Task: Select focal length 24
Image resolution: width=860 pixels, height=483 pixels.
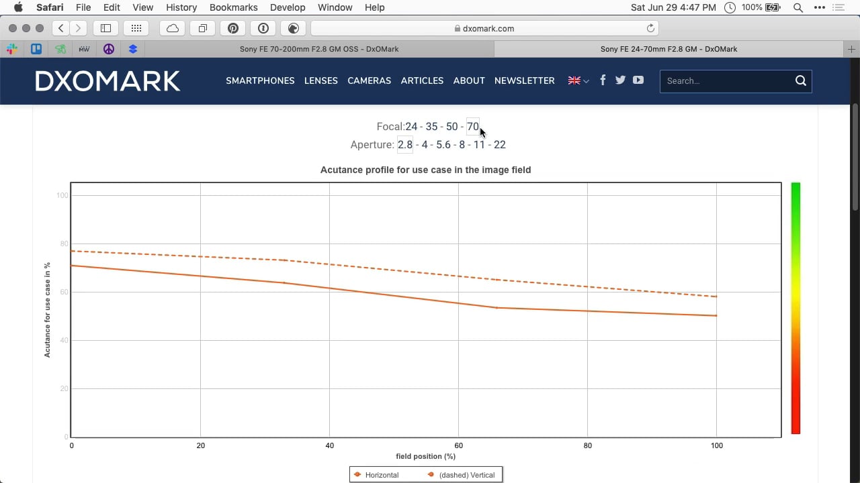Action: [x=411, y=126]
